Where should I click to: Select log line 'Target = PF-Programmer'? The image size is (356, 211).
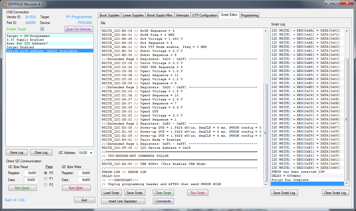point(49,36)
